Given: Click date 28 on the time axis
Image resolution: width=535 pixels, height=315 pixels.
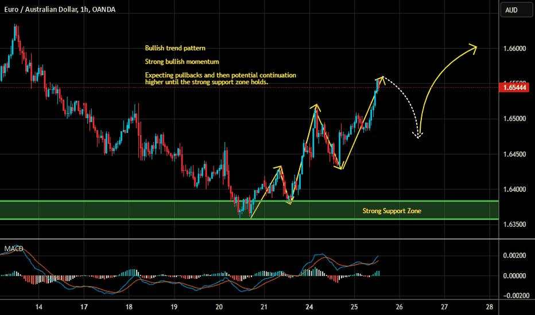Looking at the screenshot, I should 490,307.
